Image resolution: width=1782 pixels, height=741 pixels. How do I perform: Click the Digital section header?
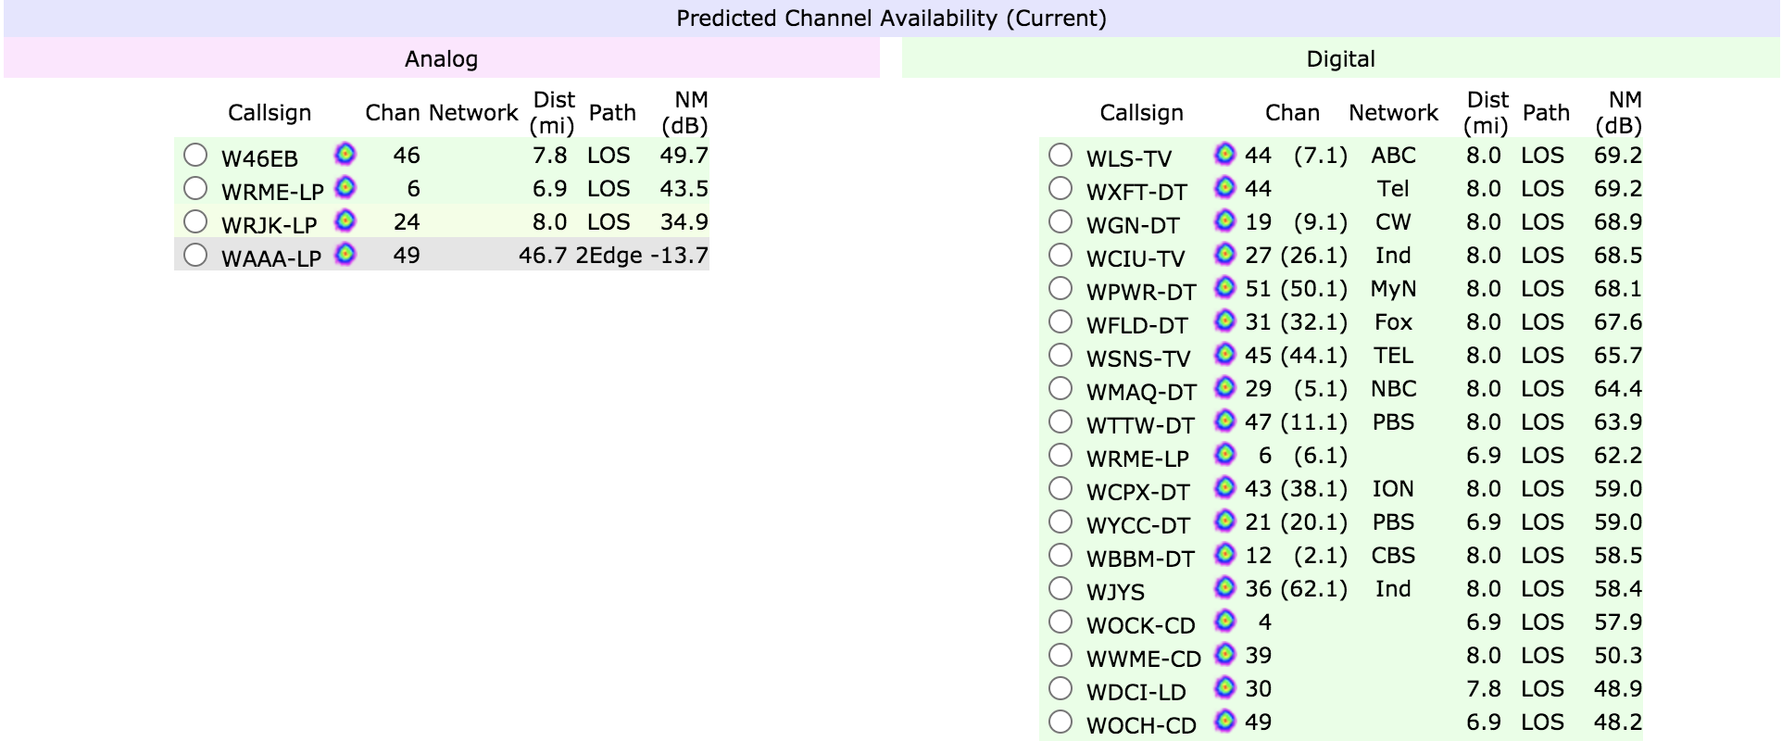(1340, 59)
